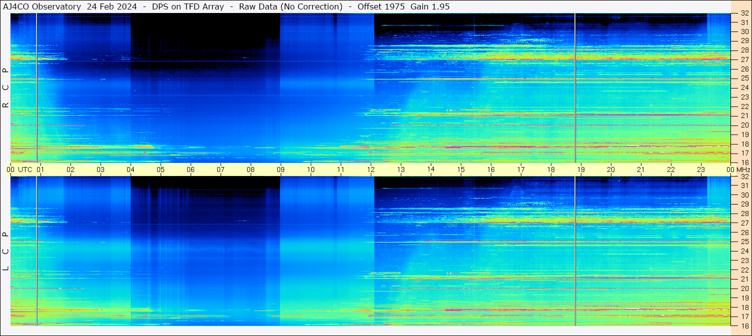Click the 26 MHz tick label of LCP panel
The height and width of the screenshot is (336, 752).
pyautogui.click(x=744, y=232)
